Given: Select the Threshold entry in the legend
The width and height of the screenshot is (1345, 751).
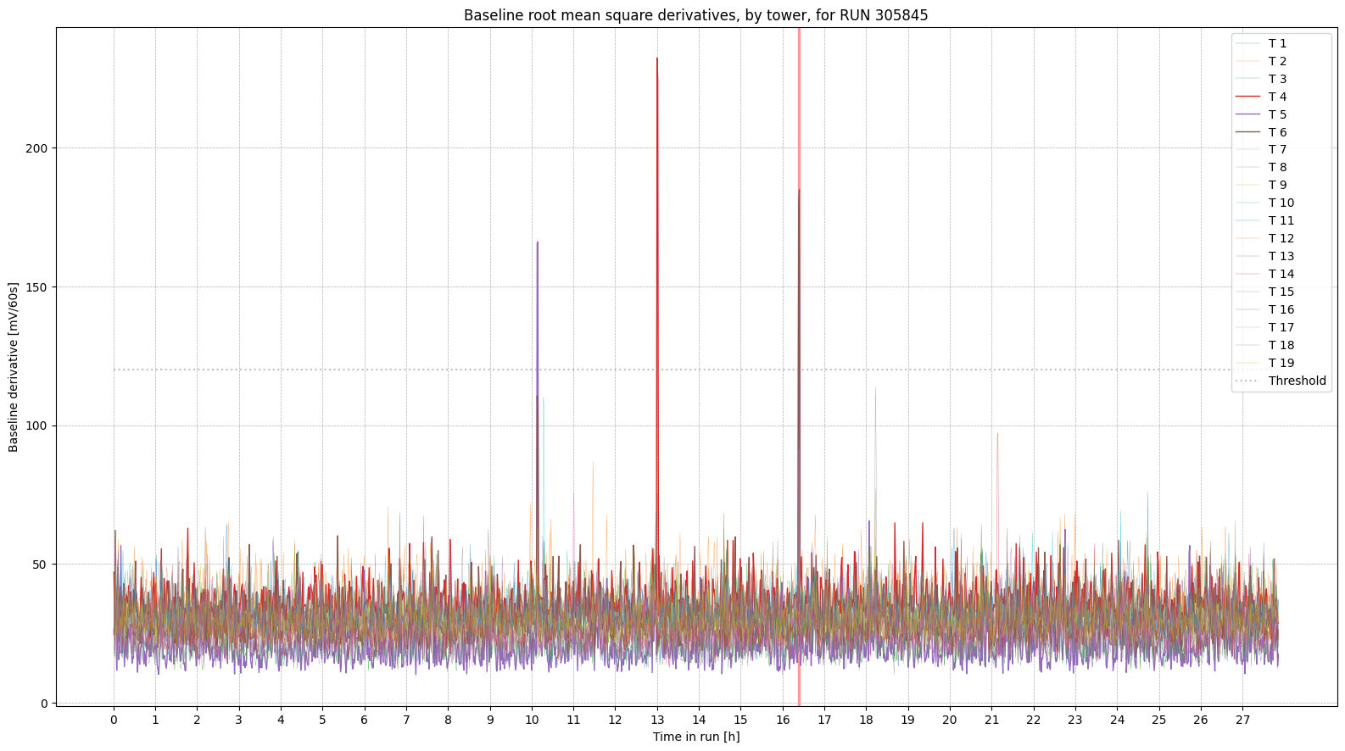Looking at the screenshot, I should coord(1297,381).
